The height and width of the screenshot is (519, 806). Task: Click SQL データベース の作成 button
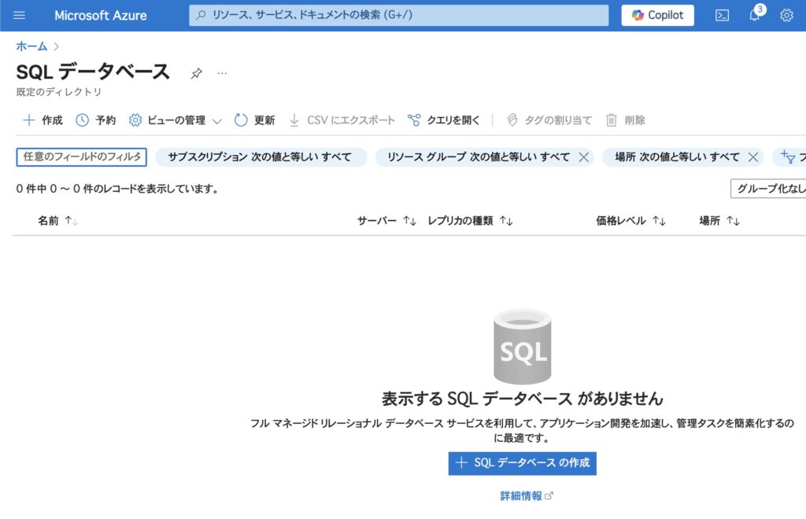tap(523, 463)
